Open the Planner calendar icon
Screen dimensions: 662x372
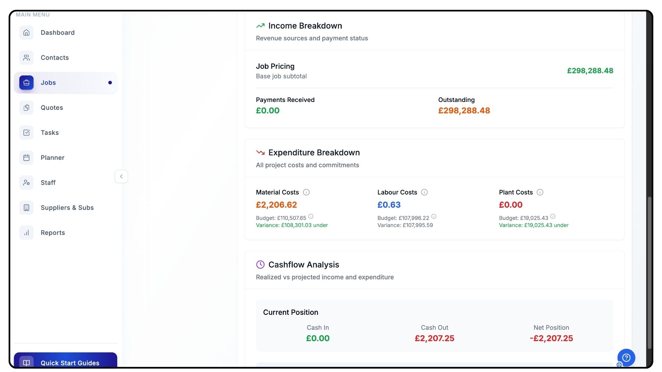(x=27, y=158)
